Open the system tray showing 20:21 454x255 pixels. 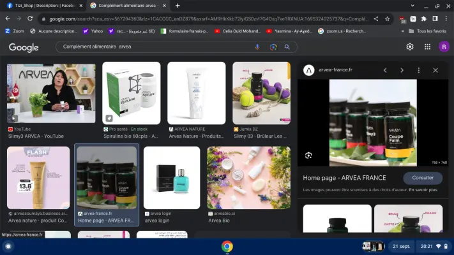434,246
